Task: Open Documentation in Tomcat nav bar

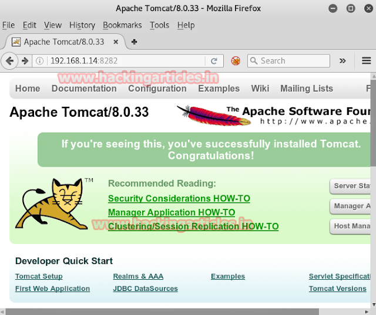Action: pos(84,89)
